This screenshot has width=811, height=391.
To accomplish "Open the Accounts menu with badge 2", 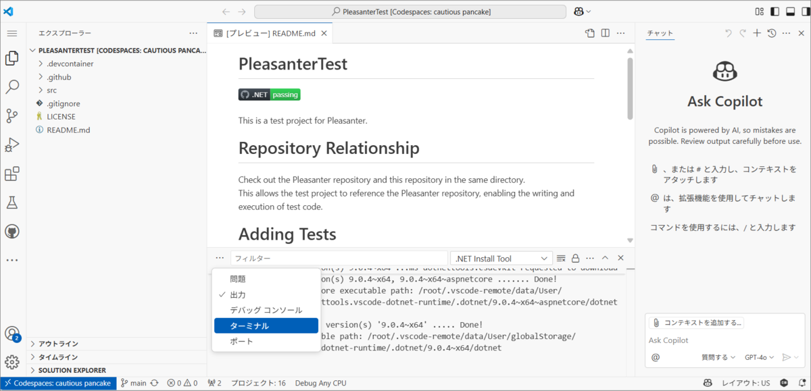I will coord(11,334).
